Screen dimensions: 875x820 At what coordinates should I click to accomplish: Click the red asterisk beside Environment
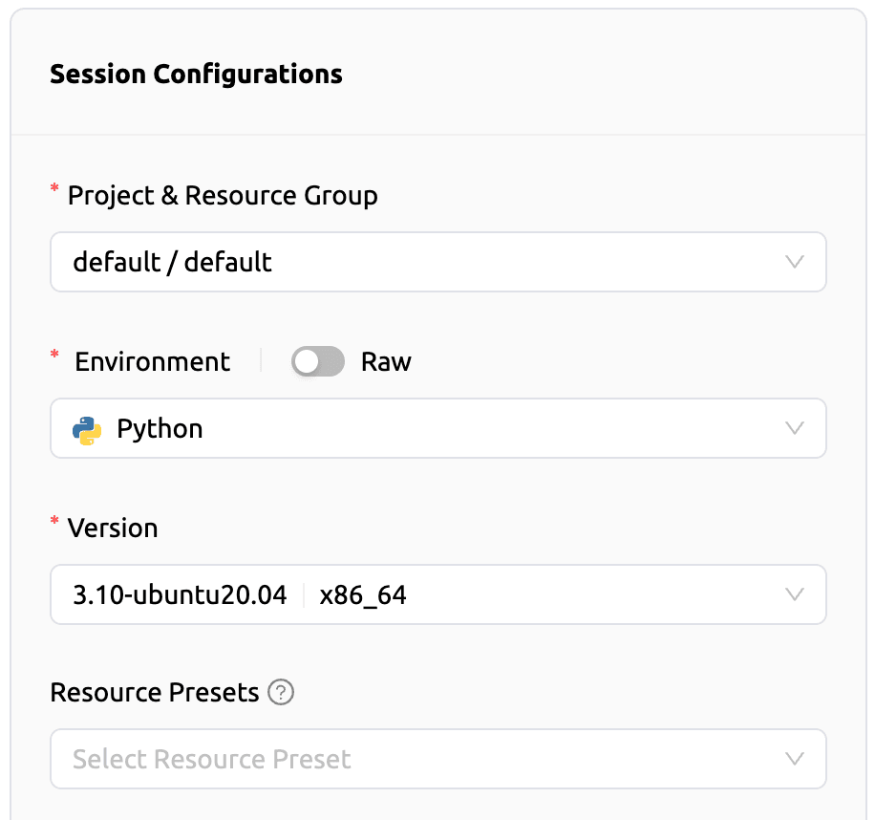[53, 356]
